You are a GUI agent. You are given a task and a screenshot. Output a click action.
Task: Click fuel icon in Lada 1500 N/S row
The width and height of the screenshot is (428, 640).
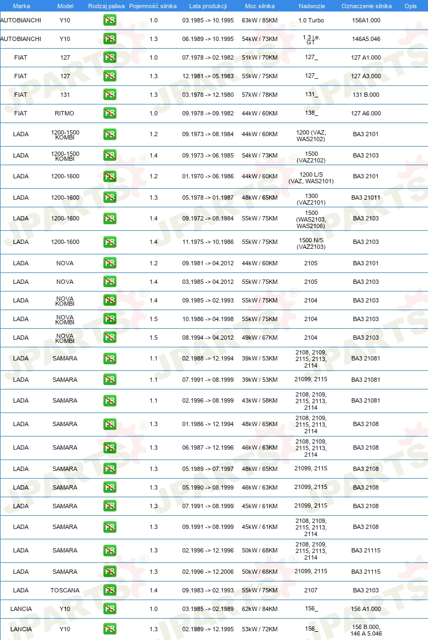click(x=110, y=242)
